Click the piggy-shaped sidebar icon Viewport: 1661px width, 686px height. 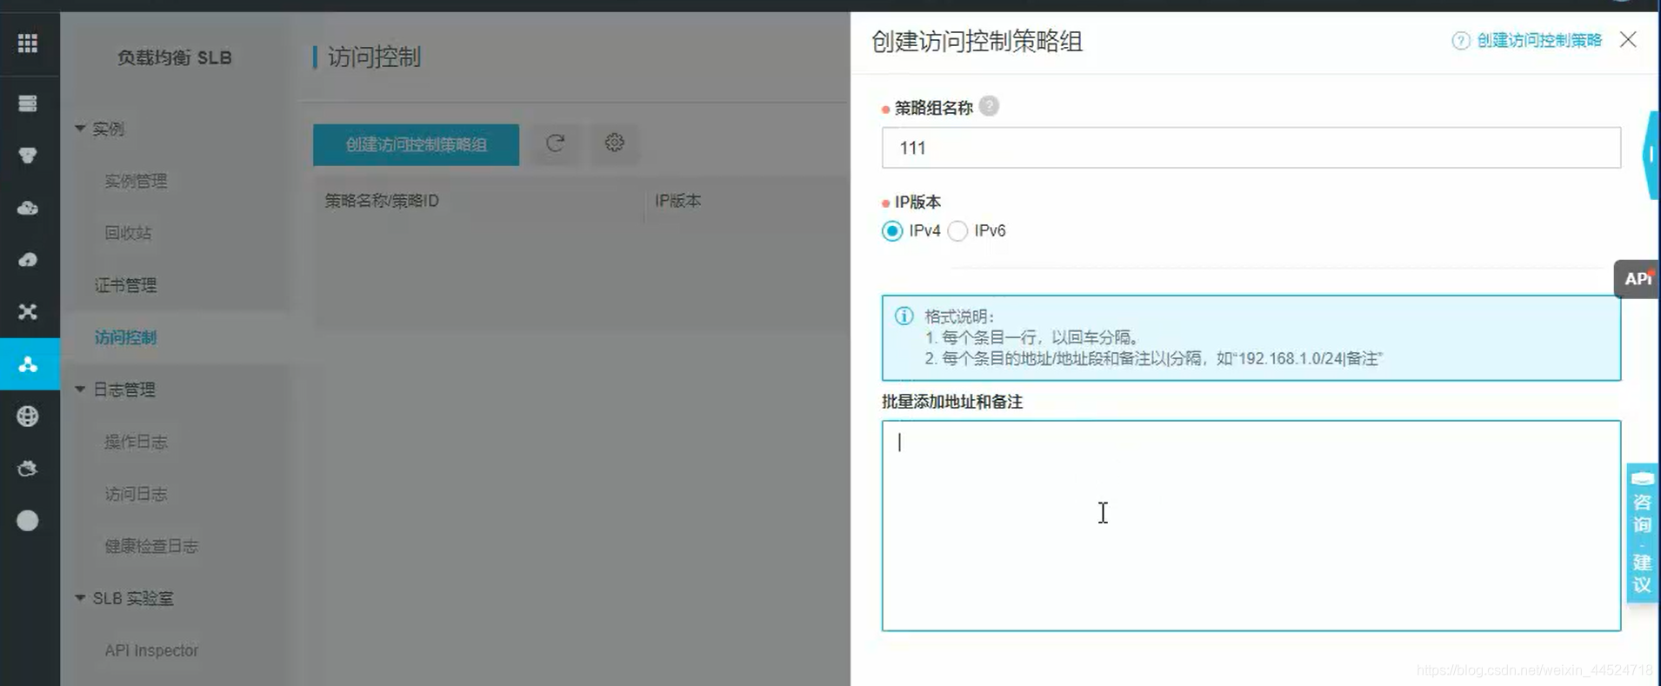pos(28,469)
